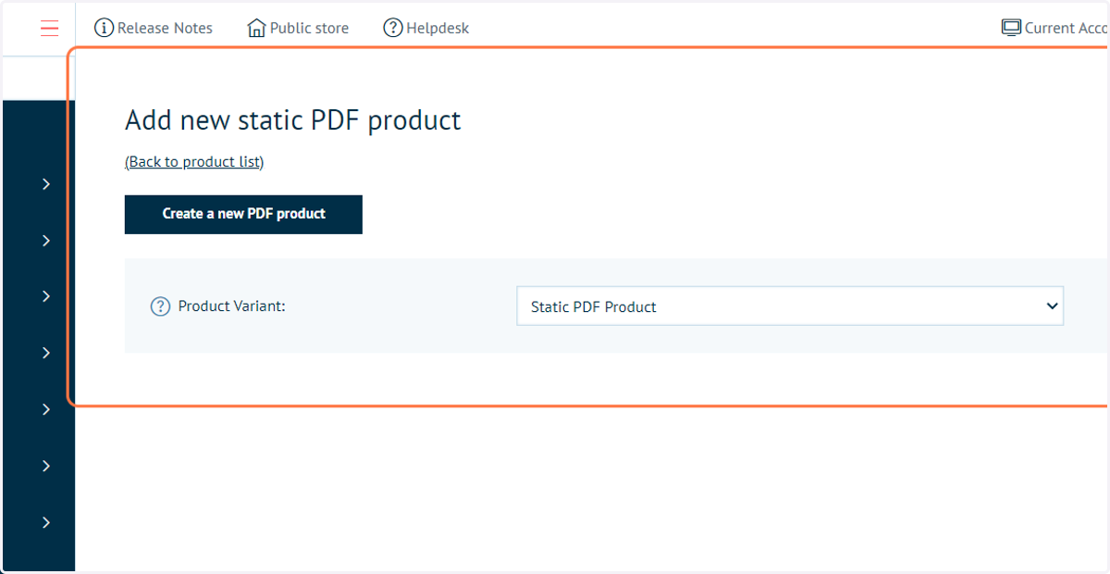Screen dimensions: 1110x574
Task: Click the Release Notes info icon
Action: click(x=105, y=28)
